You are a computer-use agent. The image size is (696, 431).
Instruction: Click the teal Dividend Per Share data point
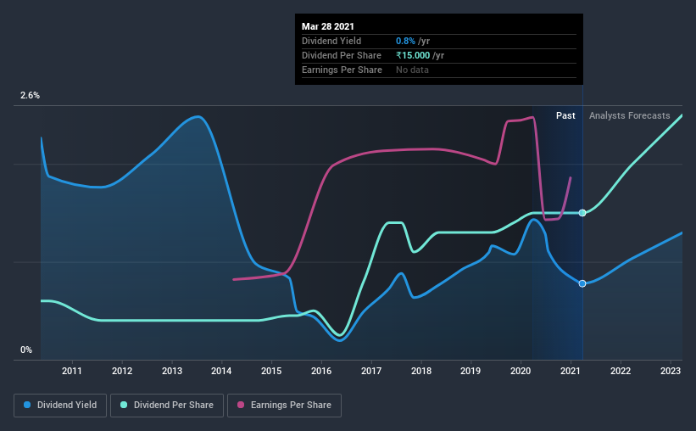click(x=582, y=213)
